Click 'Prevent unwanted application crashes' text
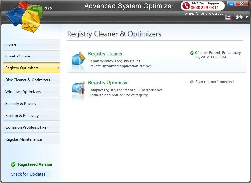251x183 pixels. (120, 66)
